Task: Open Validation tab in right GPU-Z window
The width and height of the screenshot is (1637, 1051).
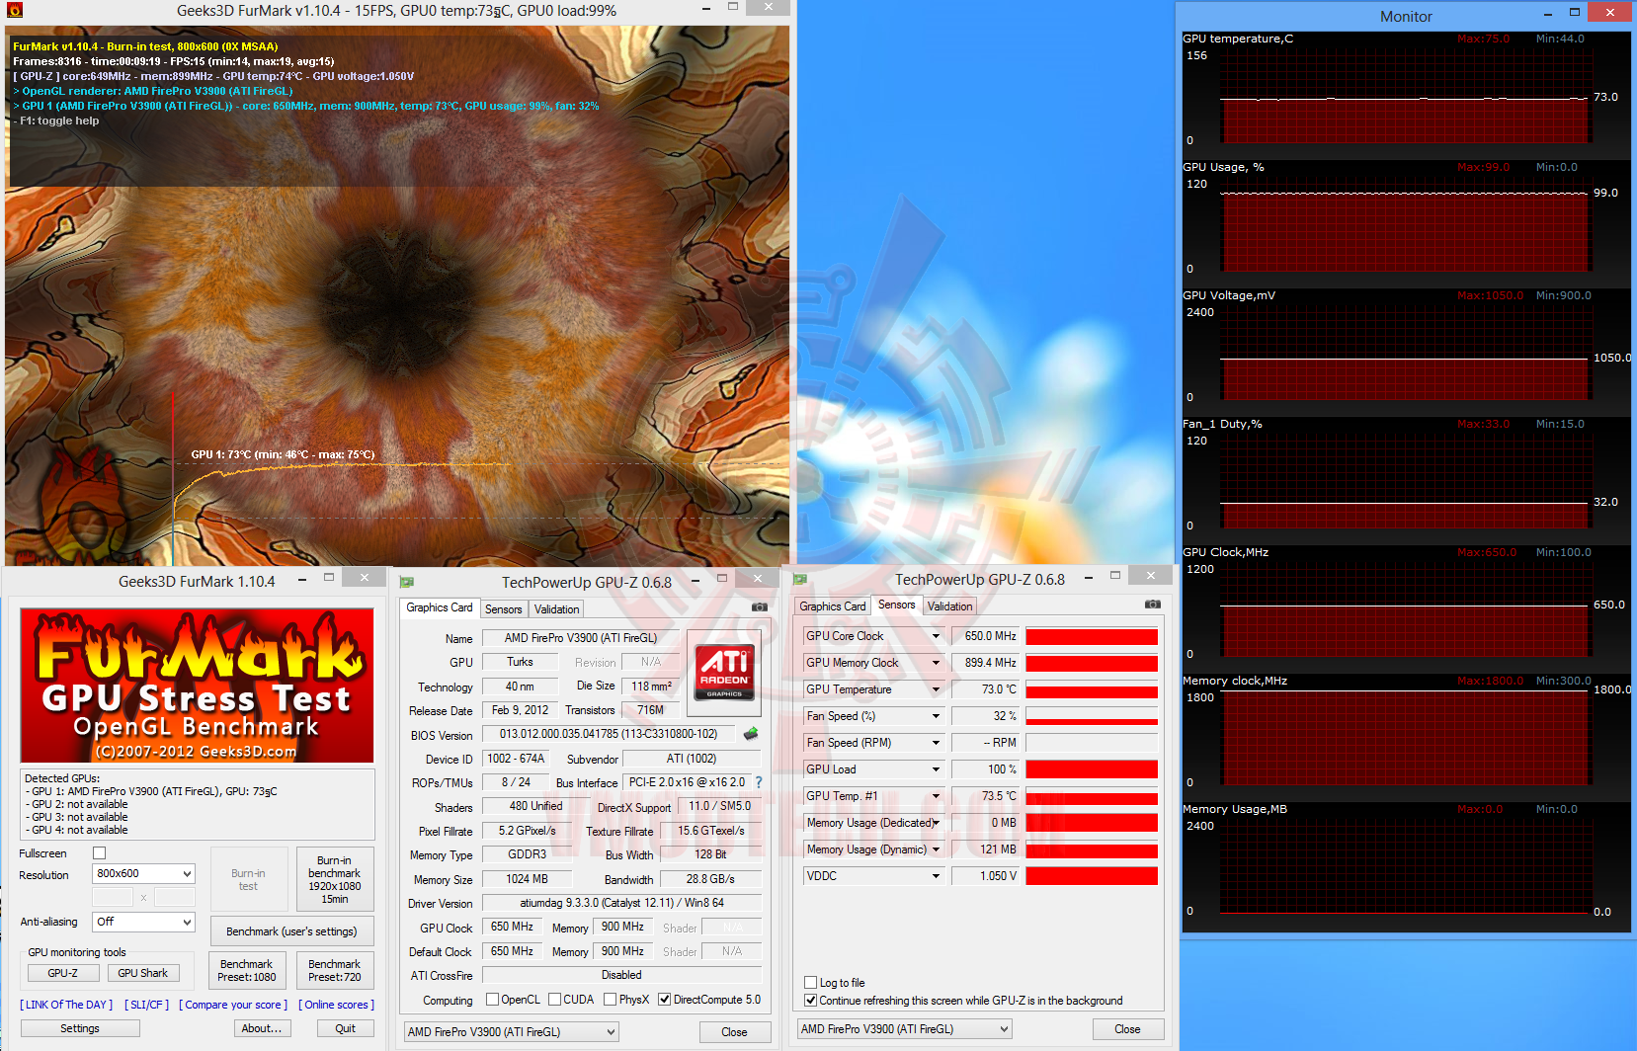Action: [950, 606]
